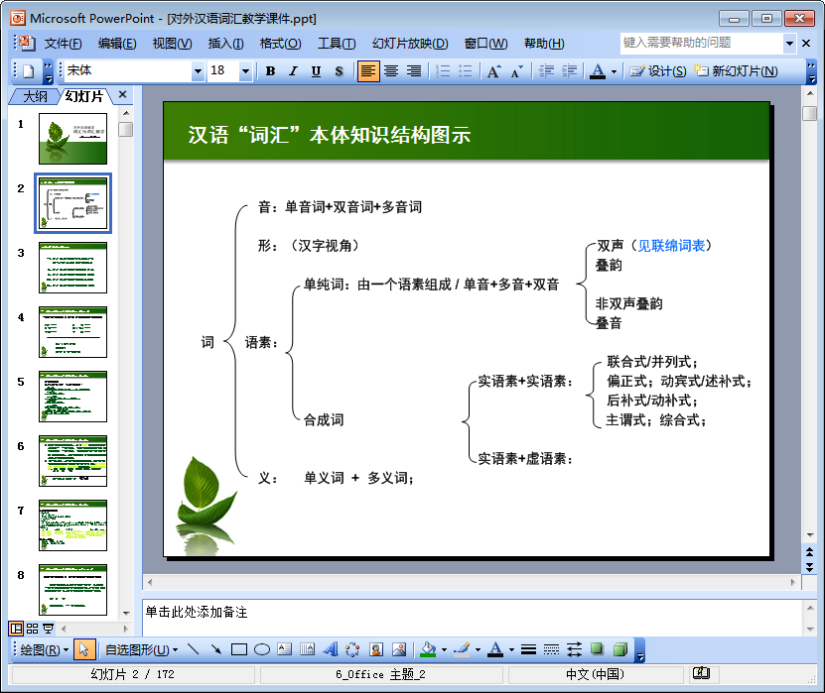Image resolution: width=825 pixels, height=693 pixels.
Task: Apply line color brush in drawing toolbar
Action: (x=462, y=650)
